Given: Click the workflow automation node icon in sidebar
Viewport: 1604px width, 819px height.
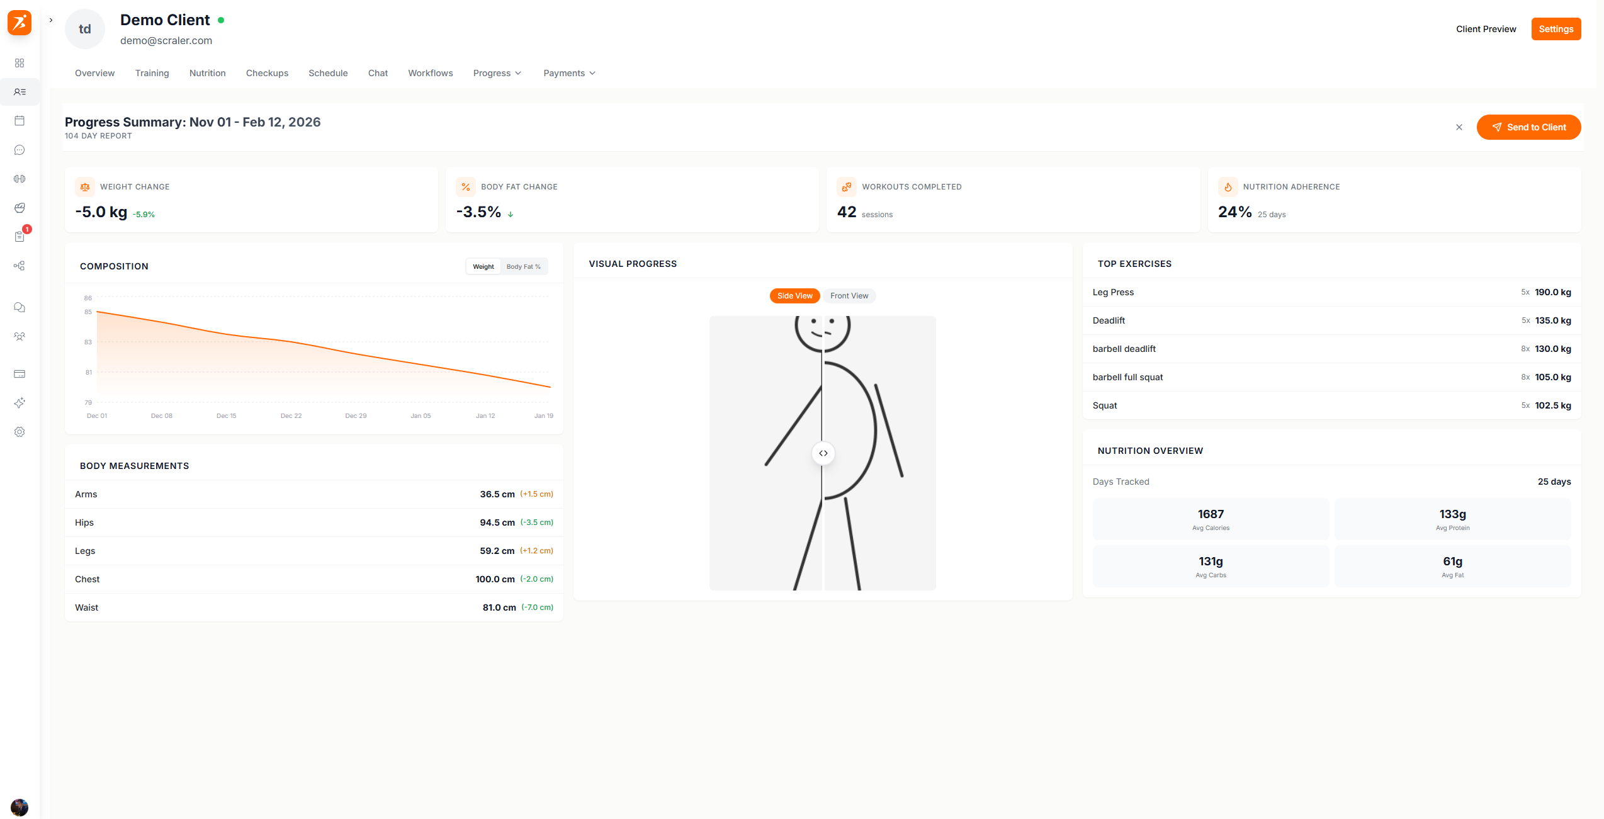Looking at the screenshot, I should 20,266.
